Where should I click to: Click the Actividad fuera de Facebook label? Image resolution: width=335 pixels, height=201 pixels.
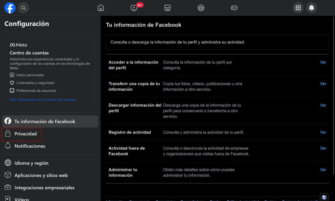[127, 151]
